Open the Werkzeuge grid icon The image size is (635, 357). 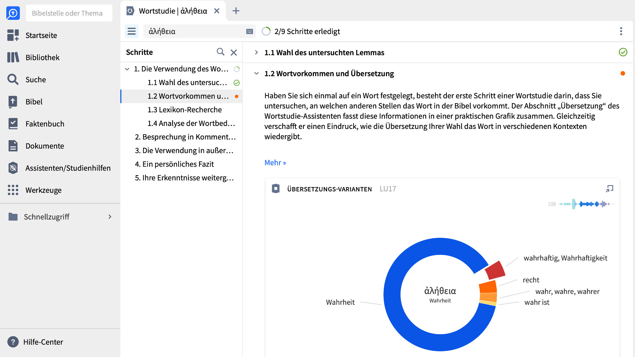[13, 190]
